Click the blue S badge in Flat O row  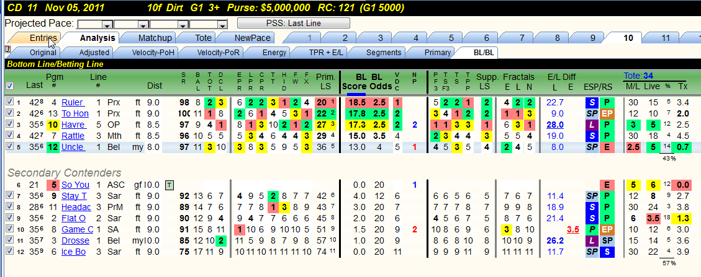[x=592, y=218]
